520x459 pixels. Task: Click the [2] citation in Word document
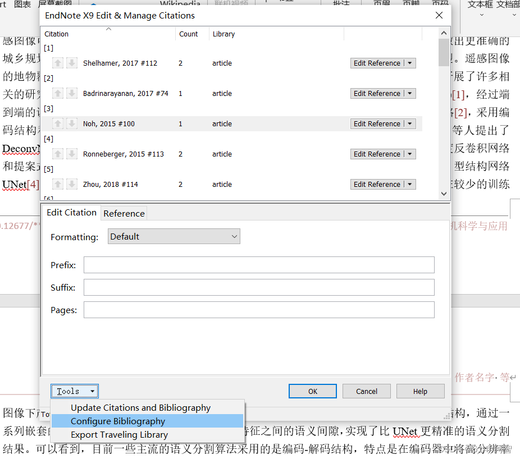pos(460,113)
